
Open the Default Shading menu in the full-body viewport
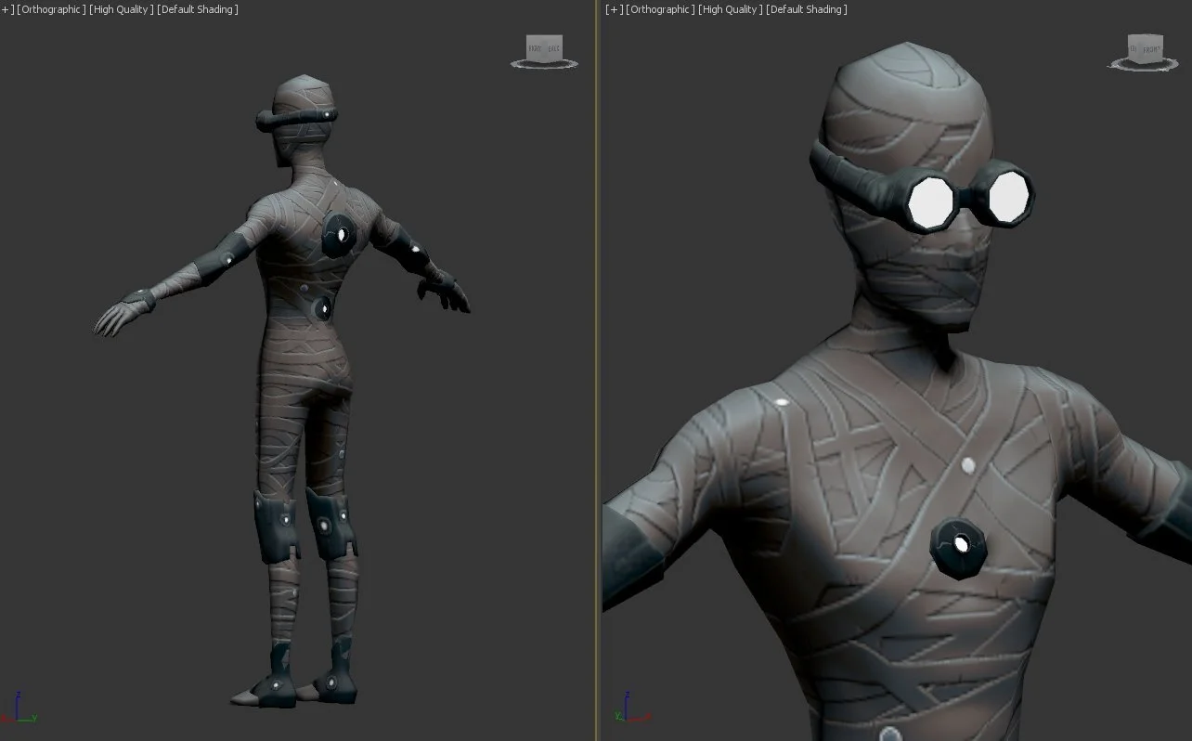198,9
